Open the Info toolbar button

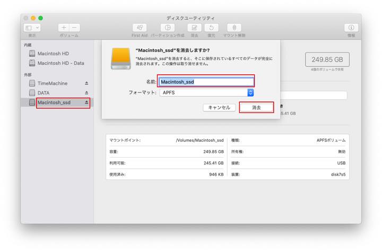(x=351, y=28)
